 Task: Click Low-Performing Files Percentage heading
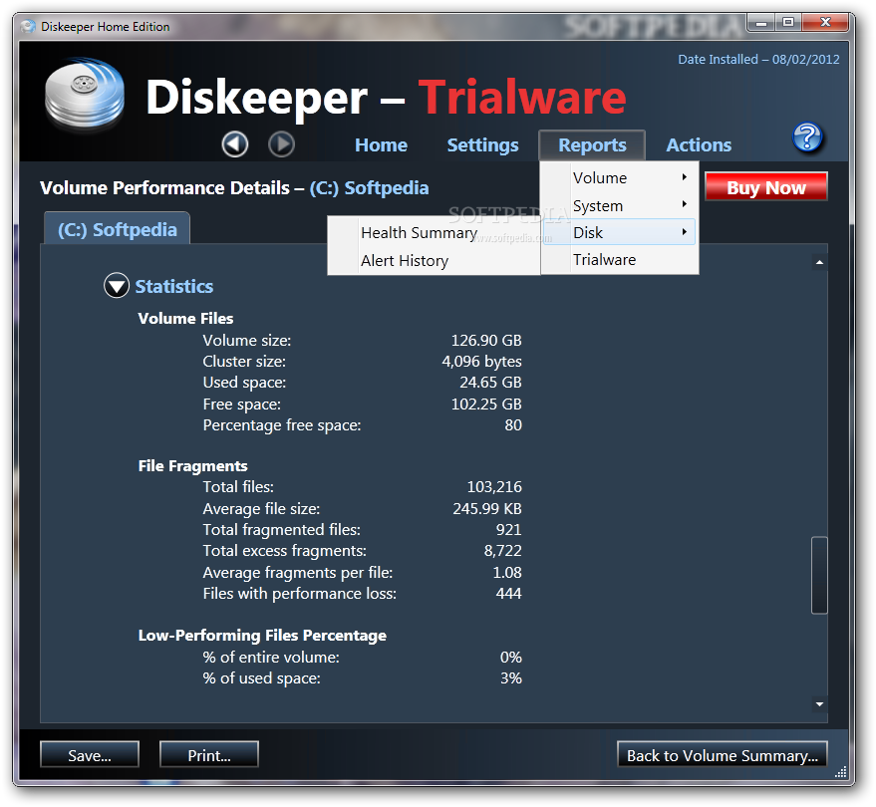[262, 636]
